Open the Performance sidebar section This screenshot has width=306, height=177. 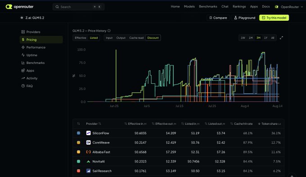[41, 47]
